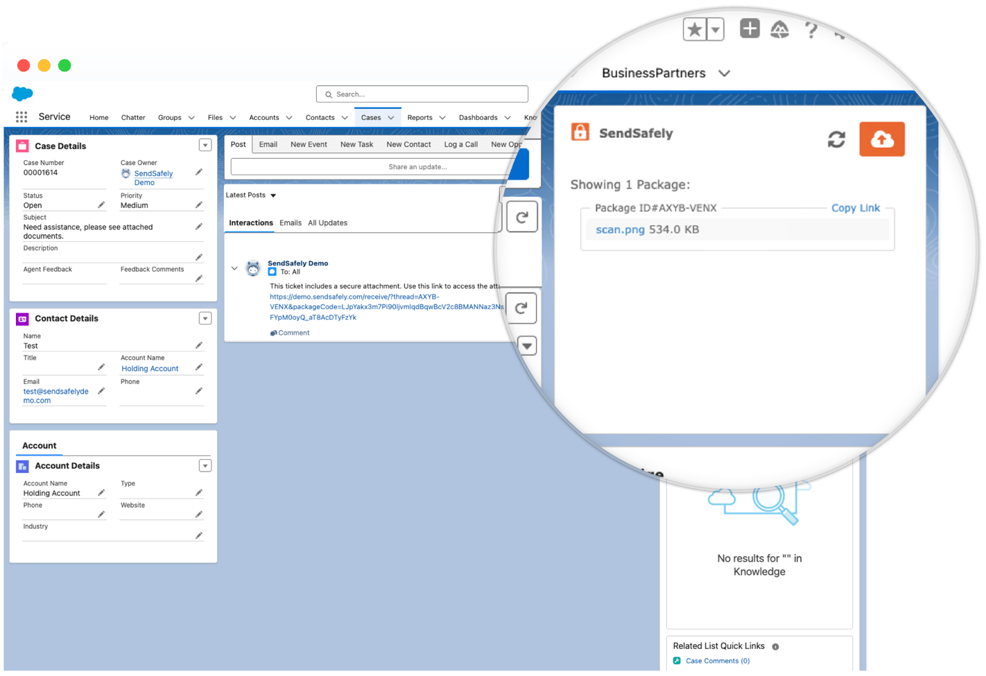
Task: Click the Copy Link for the package
Action: 855,207
